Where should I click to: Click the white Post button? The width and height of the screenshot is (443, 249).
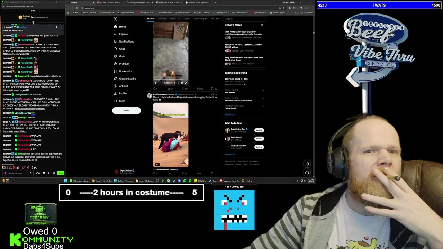[126, 111]
